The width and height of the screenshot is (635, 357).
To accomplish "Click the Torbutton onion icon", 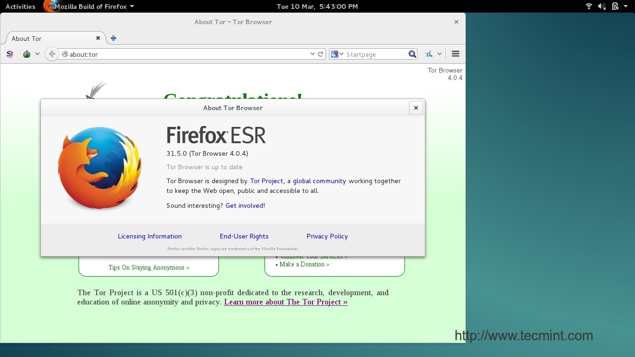I will click(x=26, y=54).
